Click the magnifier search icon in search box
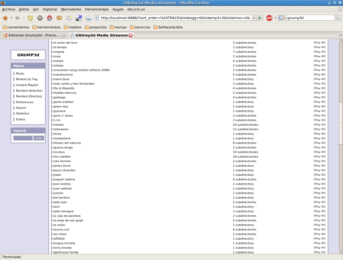This screenshot has height=260, width=343. point(338,18)
